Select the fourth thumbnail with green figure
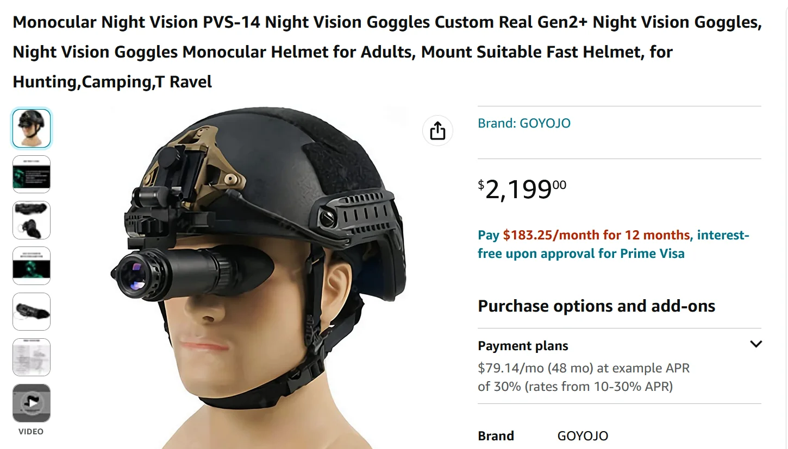Image resolution: width=788 pixels, height=449 pixels. coord(32,265)
